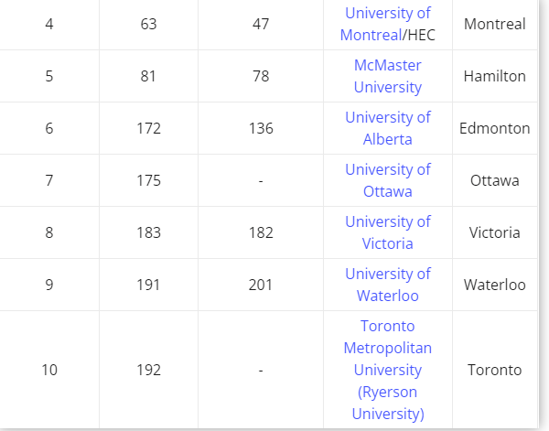
Task: Open the Toronto Metropolitan University link
Action: click(387, 370)
